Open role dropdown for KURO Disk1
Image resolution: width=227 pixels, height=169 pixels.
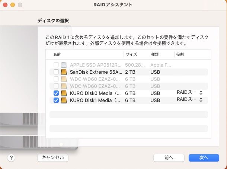190,100
